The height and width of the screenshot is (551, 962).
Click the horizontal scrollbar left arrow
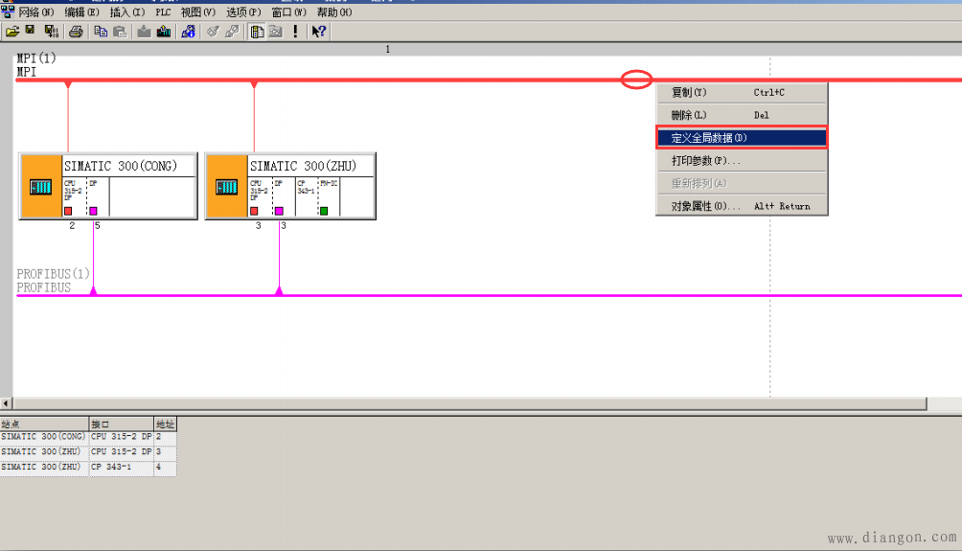coord(6,403)
